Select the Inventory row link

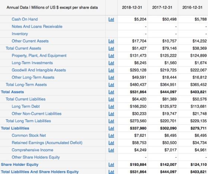[20, 34]
